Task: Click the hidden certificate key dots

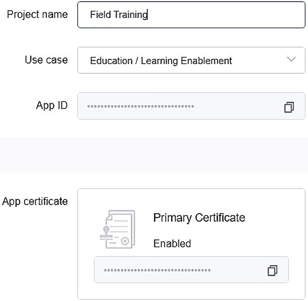Action: click(157, 270)
